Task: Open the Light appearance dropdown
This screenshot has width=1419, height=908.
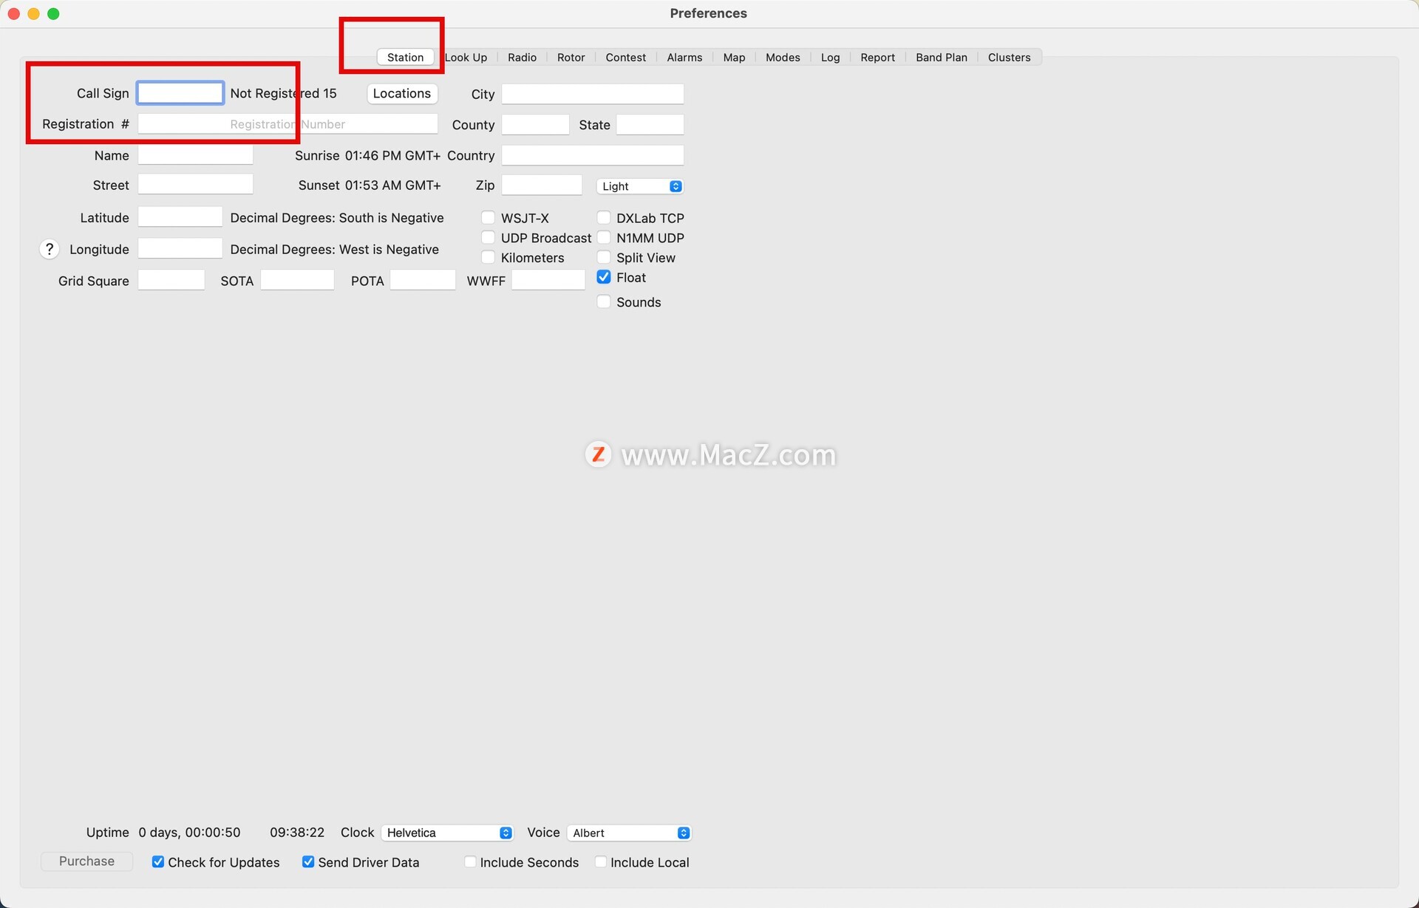Action: click(640, 186)
